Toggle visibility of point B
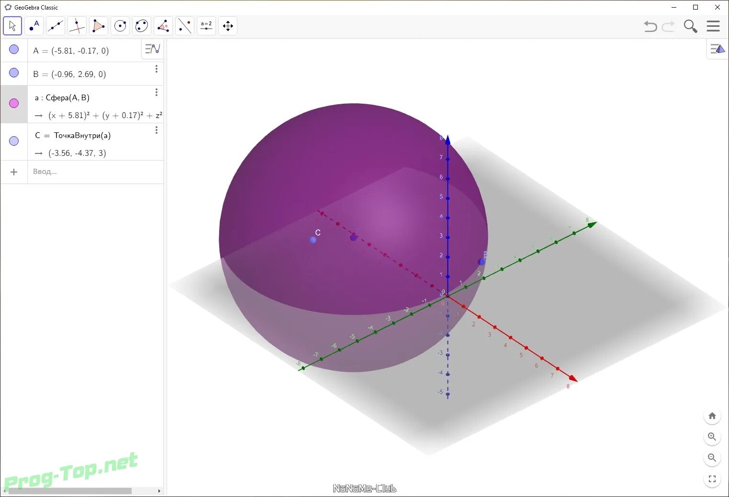729x497 pixels. [14, 73]
